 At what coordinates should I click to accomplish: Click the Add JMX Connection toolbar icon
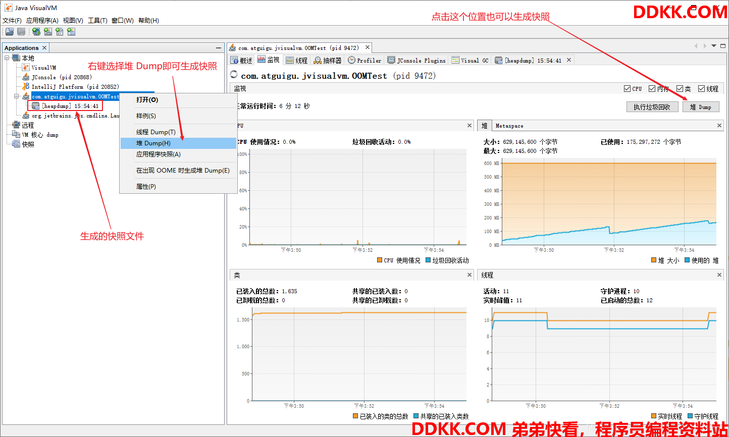click(48, 32)
